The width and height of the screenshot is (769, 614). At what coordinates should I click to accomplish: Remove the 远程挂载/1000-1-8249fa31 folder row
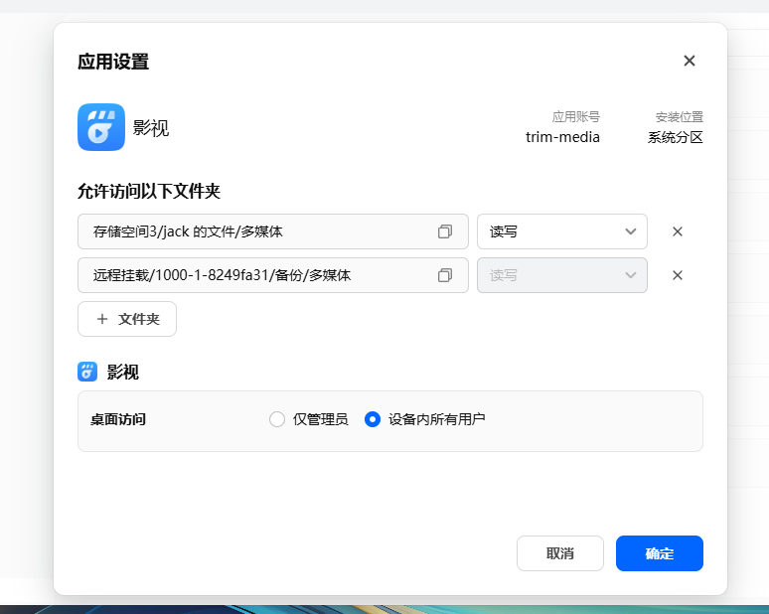(678, 275)
